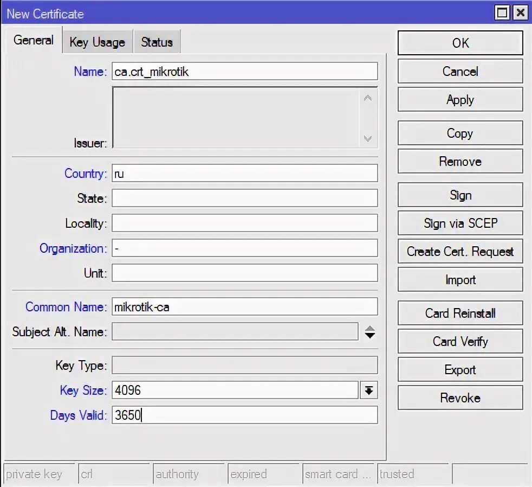Close the New Certificate window
This screenshot has height=487, width=532.
pos(520,13)
